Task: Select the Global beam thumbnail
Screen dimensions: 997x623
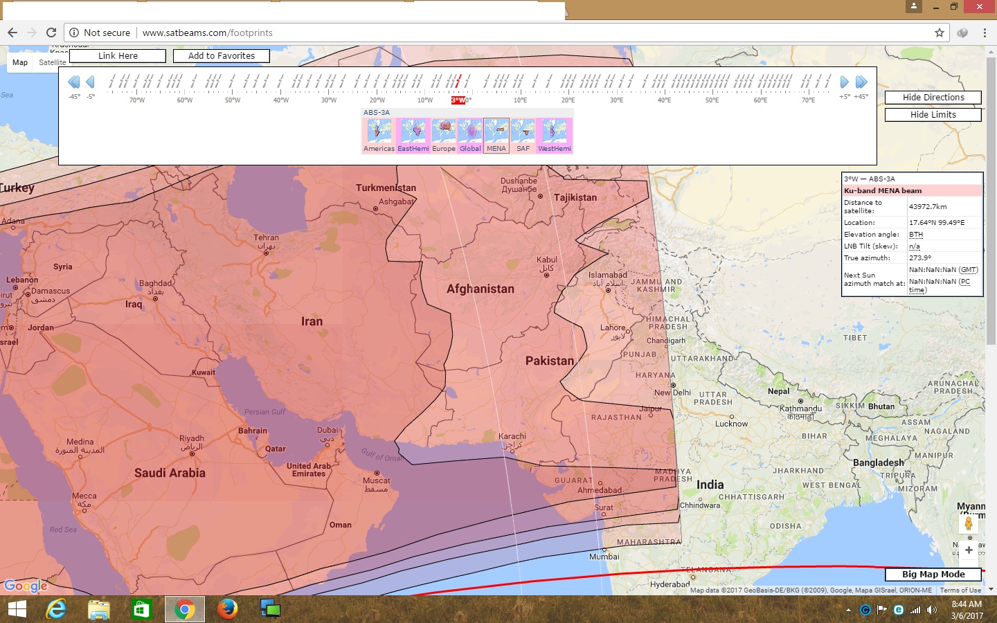Action: pyautogui.click(x=470, y=135)
